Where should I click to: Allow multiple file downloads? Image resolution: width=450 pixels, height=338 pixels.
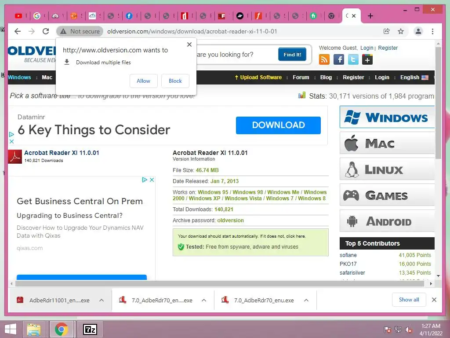(x=144, y=81)
